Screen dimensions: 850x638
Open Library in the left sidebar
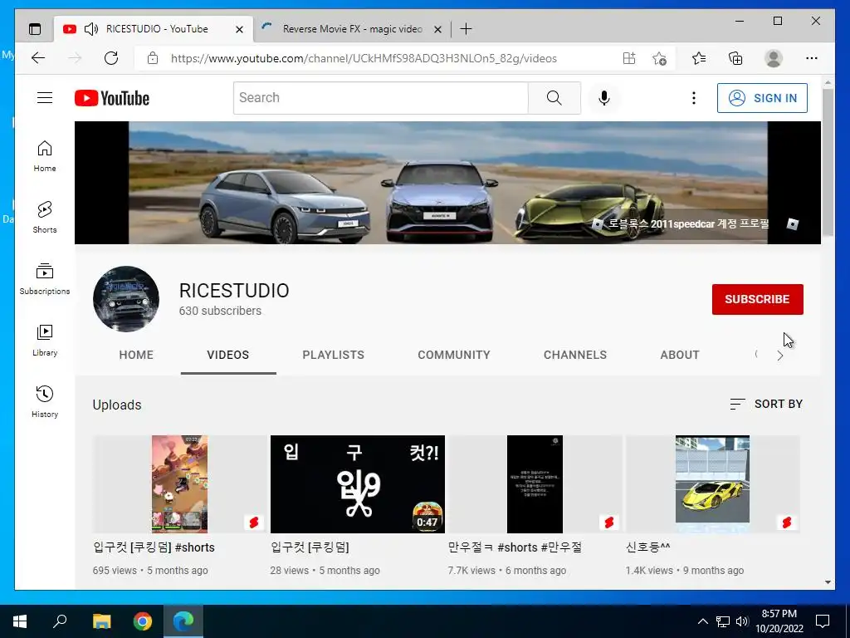point(45,341)
